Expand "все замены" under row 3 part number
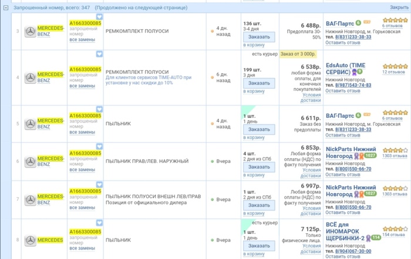This screenshot has height=259, width=411. tap(82, 39)
